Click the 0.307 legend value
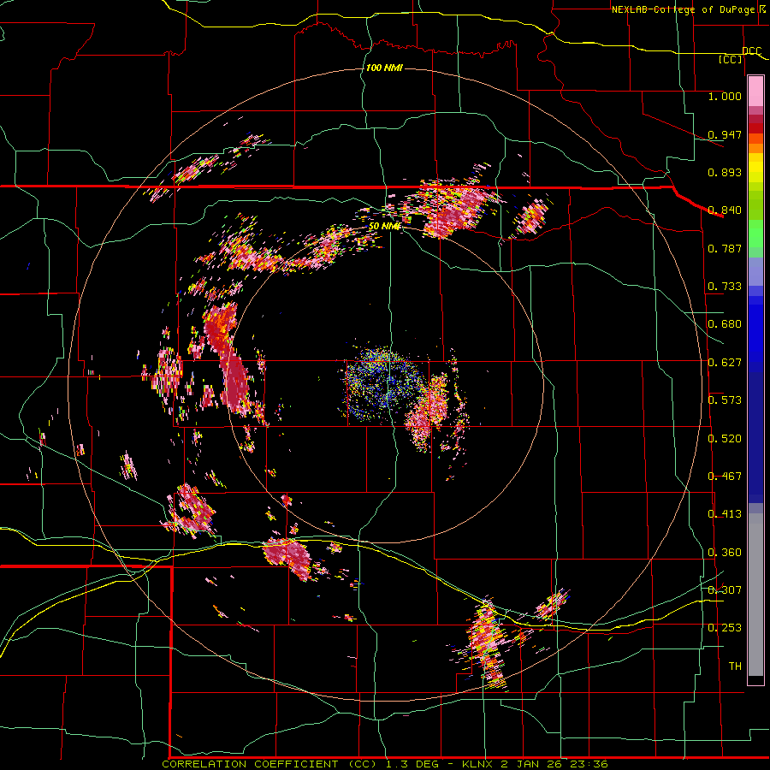The width and height of the screenshot is (770, 770). coord(725,589)
